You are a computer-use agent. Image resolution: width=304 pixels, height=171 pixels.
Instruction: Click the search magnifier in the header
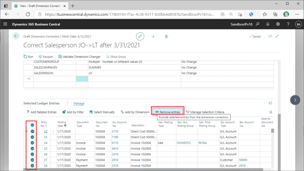pos(258,24)
